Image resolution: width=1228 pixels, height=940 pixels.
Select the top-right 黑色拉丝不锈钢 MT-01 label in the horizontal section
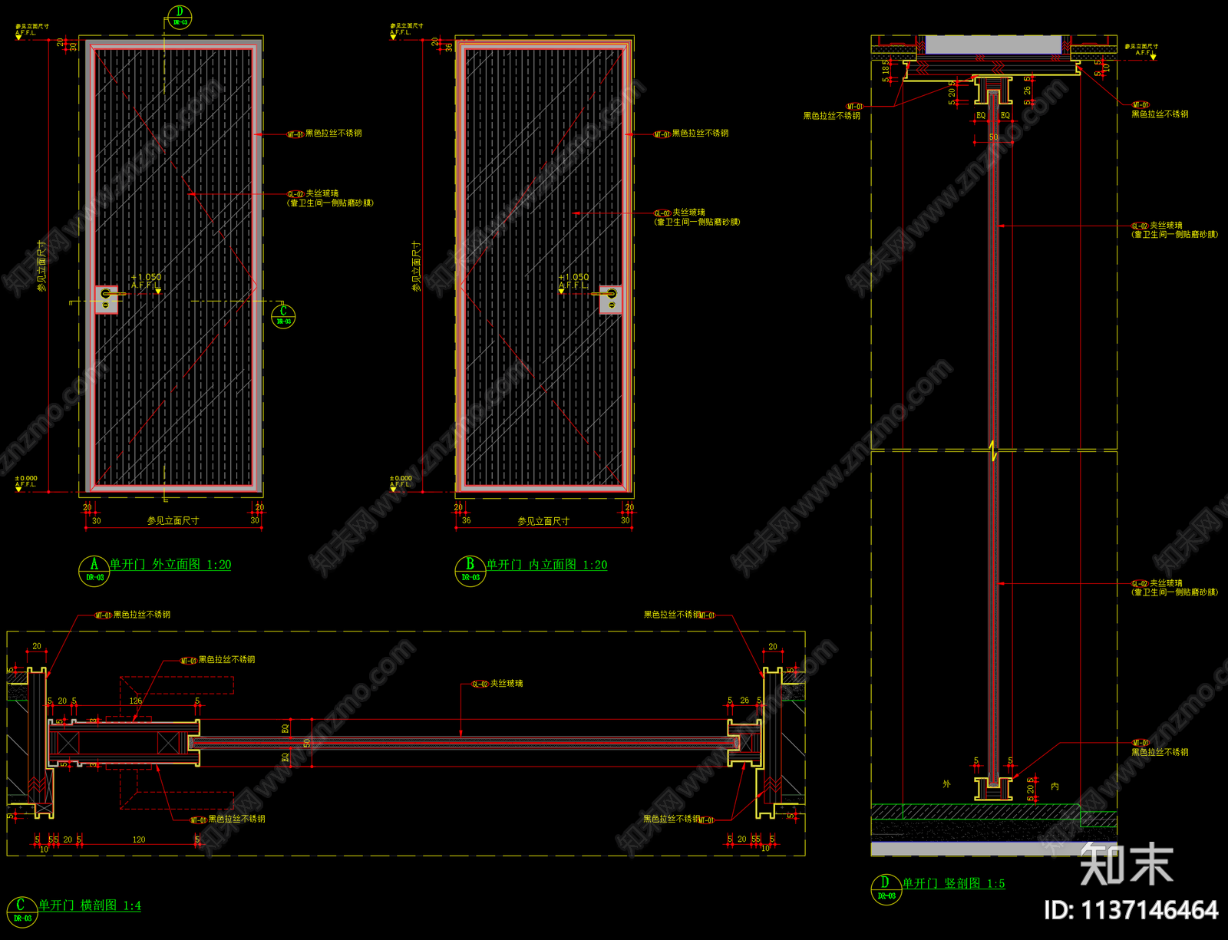pyautogui.click(x=679, y=615)
